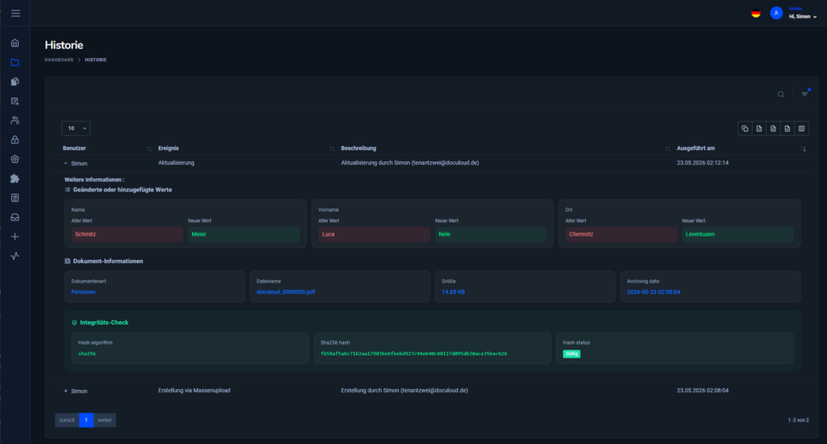The width and height of the screenshot is (827, 444).
Task: Open the users icon in sidebar
Action: [x=15, y=120]
